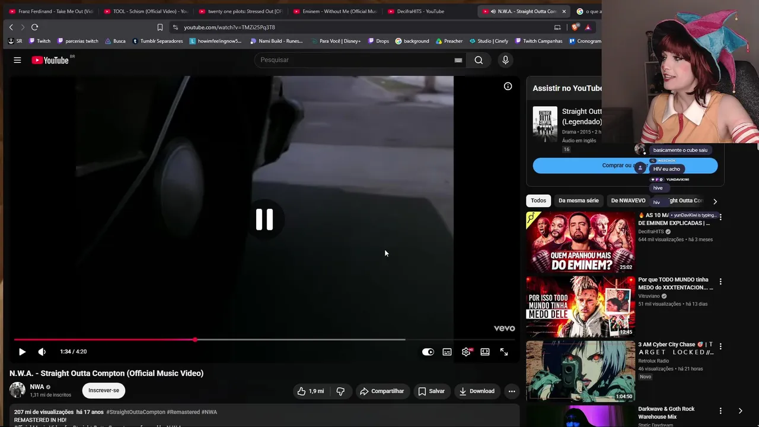Open options menu for Darkwave & Goth Rock mix
The height and width of the screenshot is (427, 759).
[720, 410]
